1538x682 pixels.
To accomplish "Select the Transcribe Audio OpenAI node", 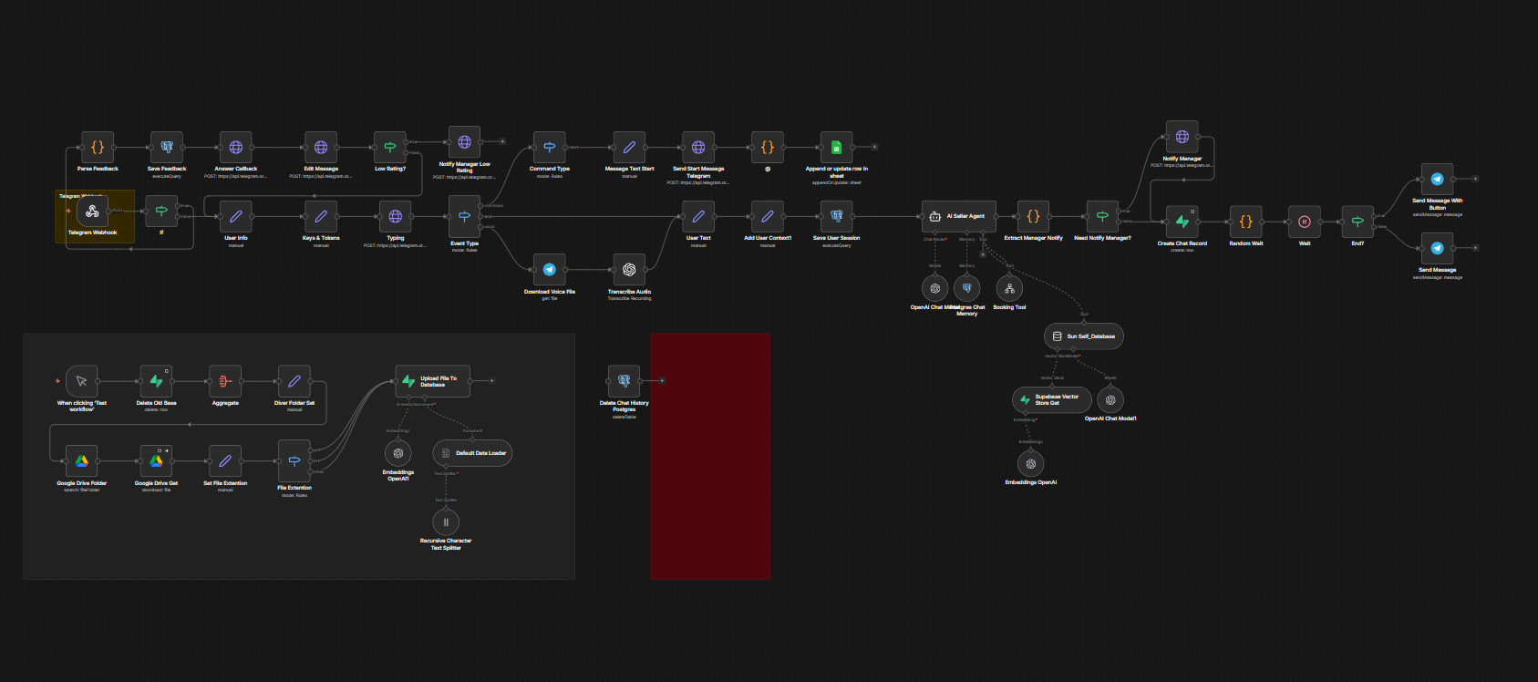I will pos(629,270).
